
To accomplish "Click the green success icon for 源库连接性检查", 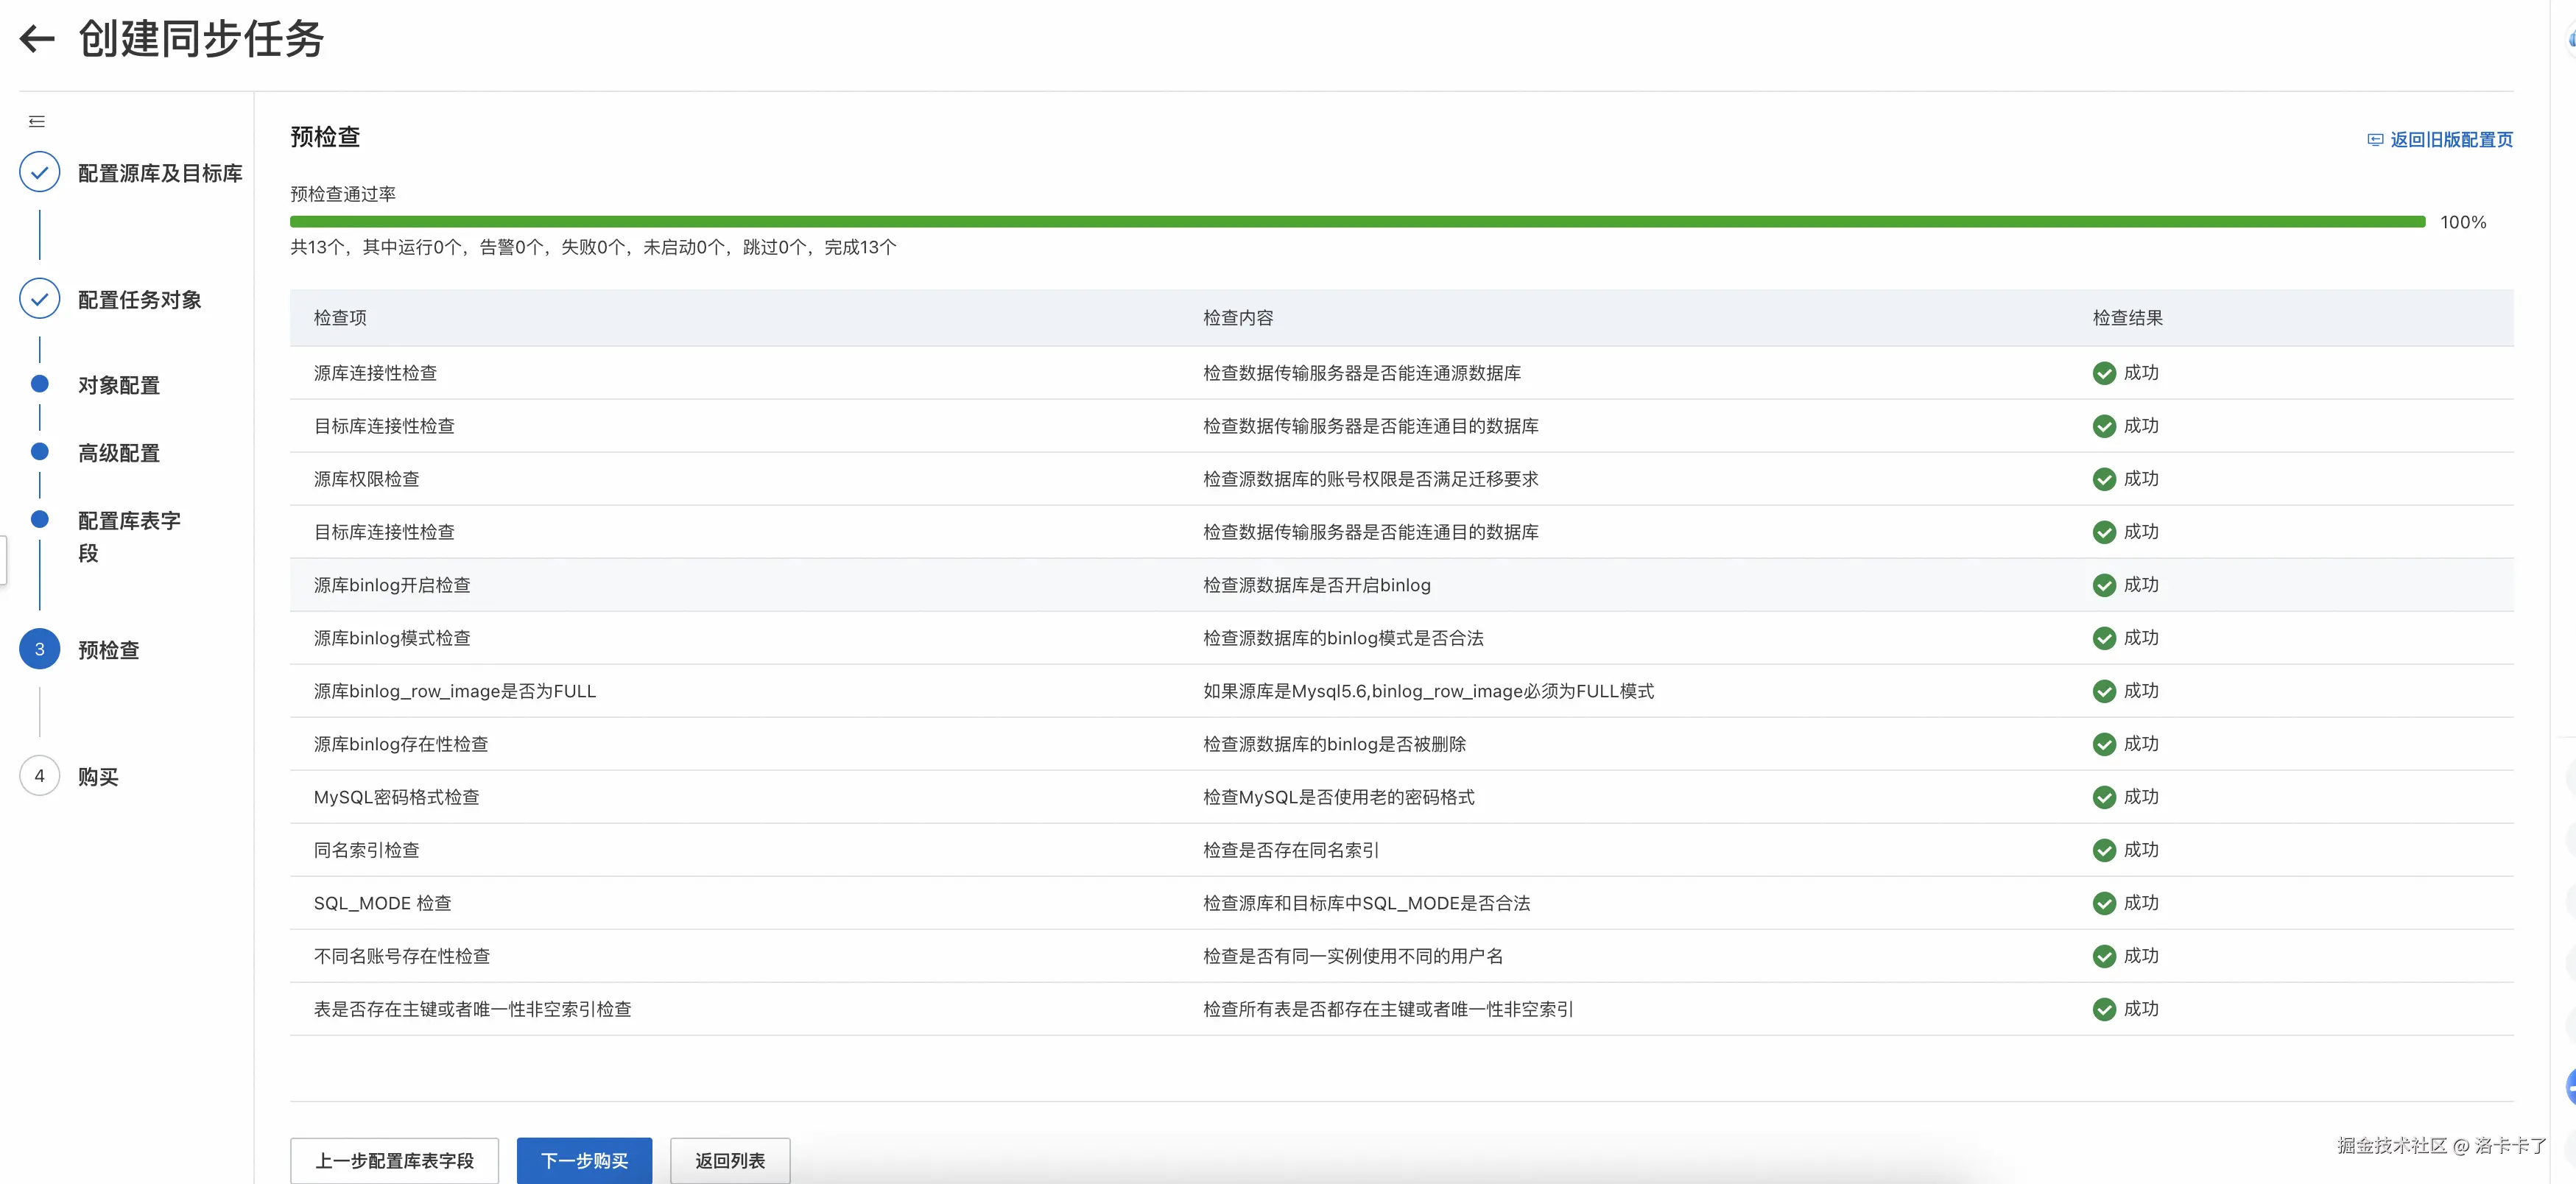I will point(2104,373).
